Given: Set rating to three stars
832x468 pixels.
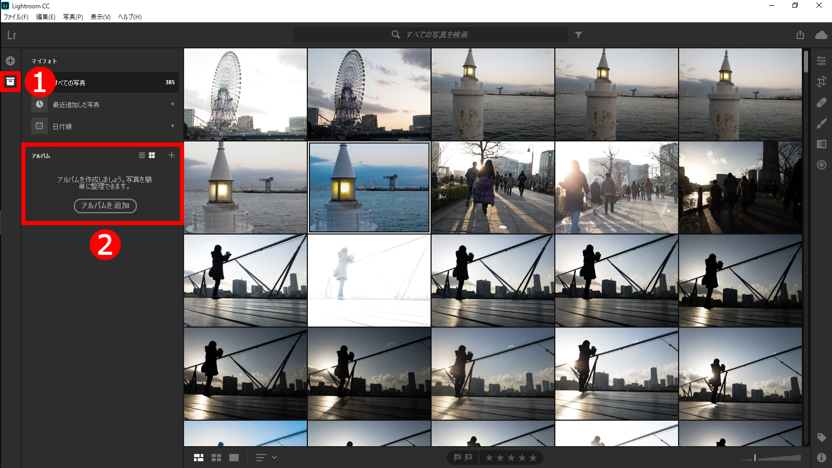Looking at the screenshot, I should [511, 458].
